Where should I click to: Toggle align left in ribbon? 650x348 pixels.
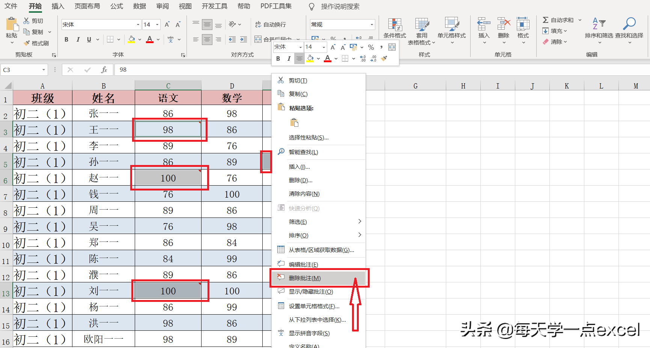click(x=196, y=39)
